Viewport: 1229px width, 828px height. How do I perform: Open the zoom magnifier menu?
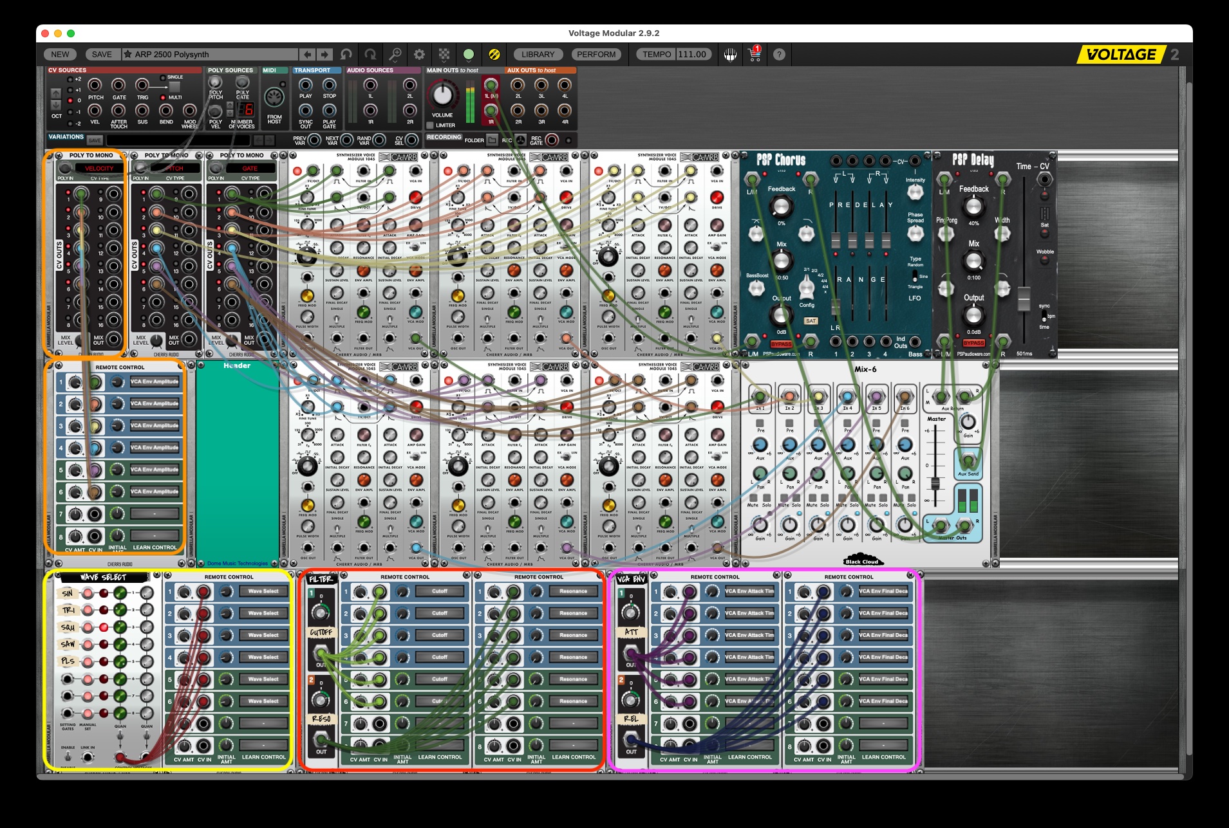click(395, 55)
